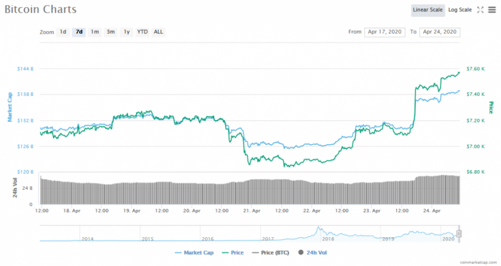Click the green Price vertical axis title
The image size is (501, 266).
pos(491,107)
